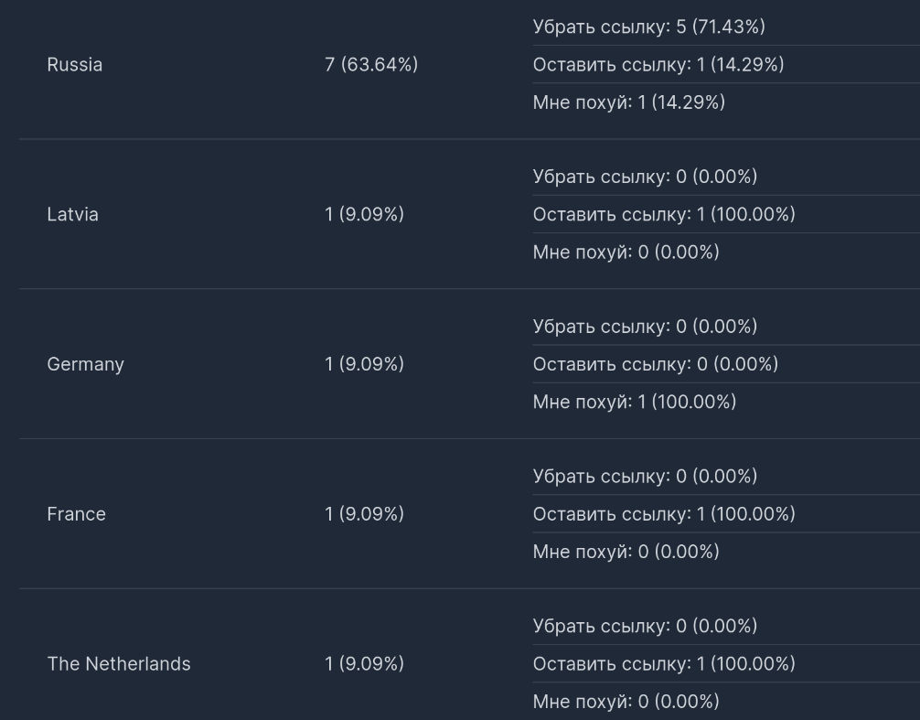The width and height of the screenshot is (920, 720).
Task: Select the Latvia country cell
Action: coord(72,214)
